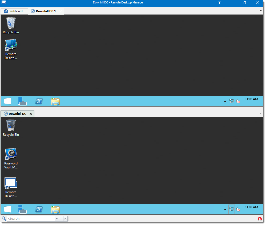
Task: Open tab list dropdown for the lower pane
Action: pyautogui.click(x=261, y=113)
